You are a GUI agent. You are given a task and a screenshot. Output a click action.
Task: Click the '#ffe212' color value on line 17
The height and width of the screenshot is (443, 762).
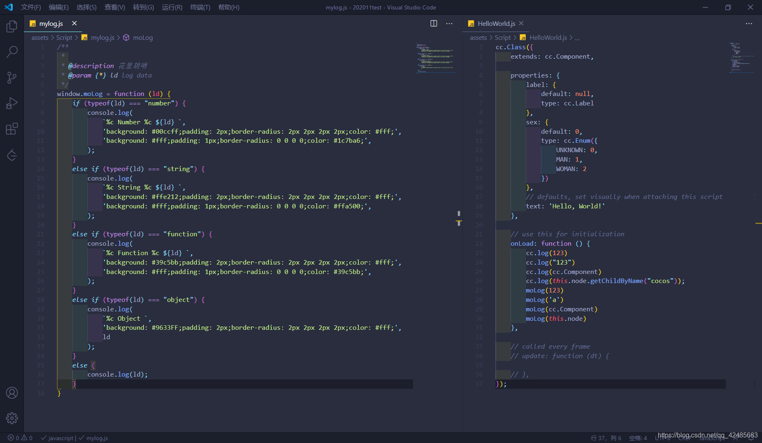[165, 196]
